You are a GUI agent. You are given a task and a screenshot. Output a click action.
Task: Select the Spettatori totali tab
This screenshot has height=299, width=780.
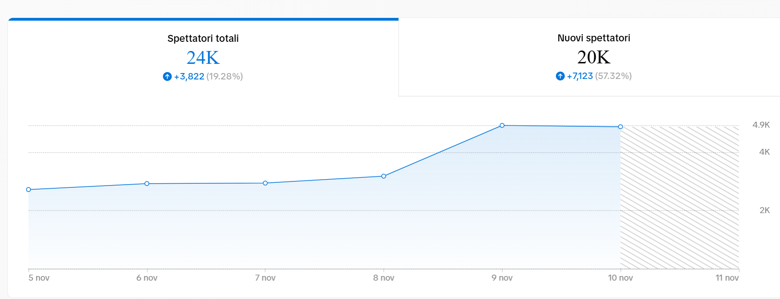pos(203,39)
